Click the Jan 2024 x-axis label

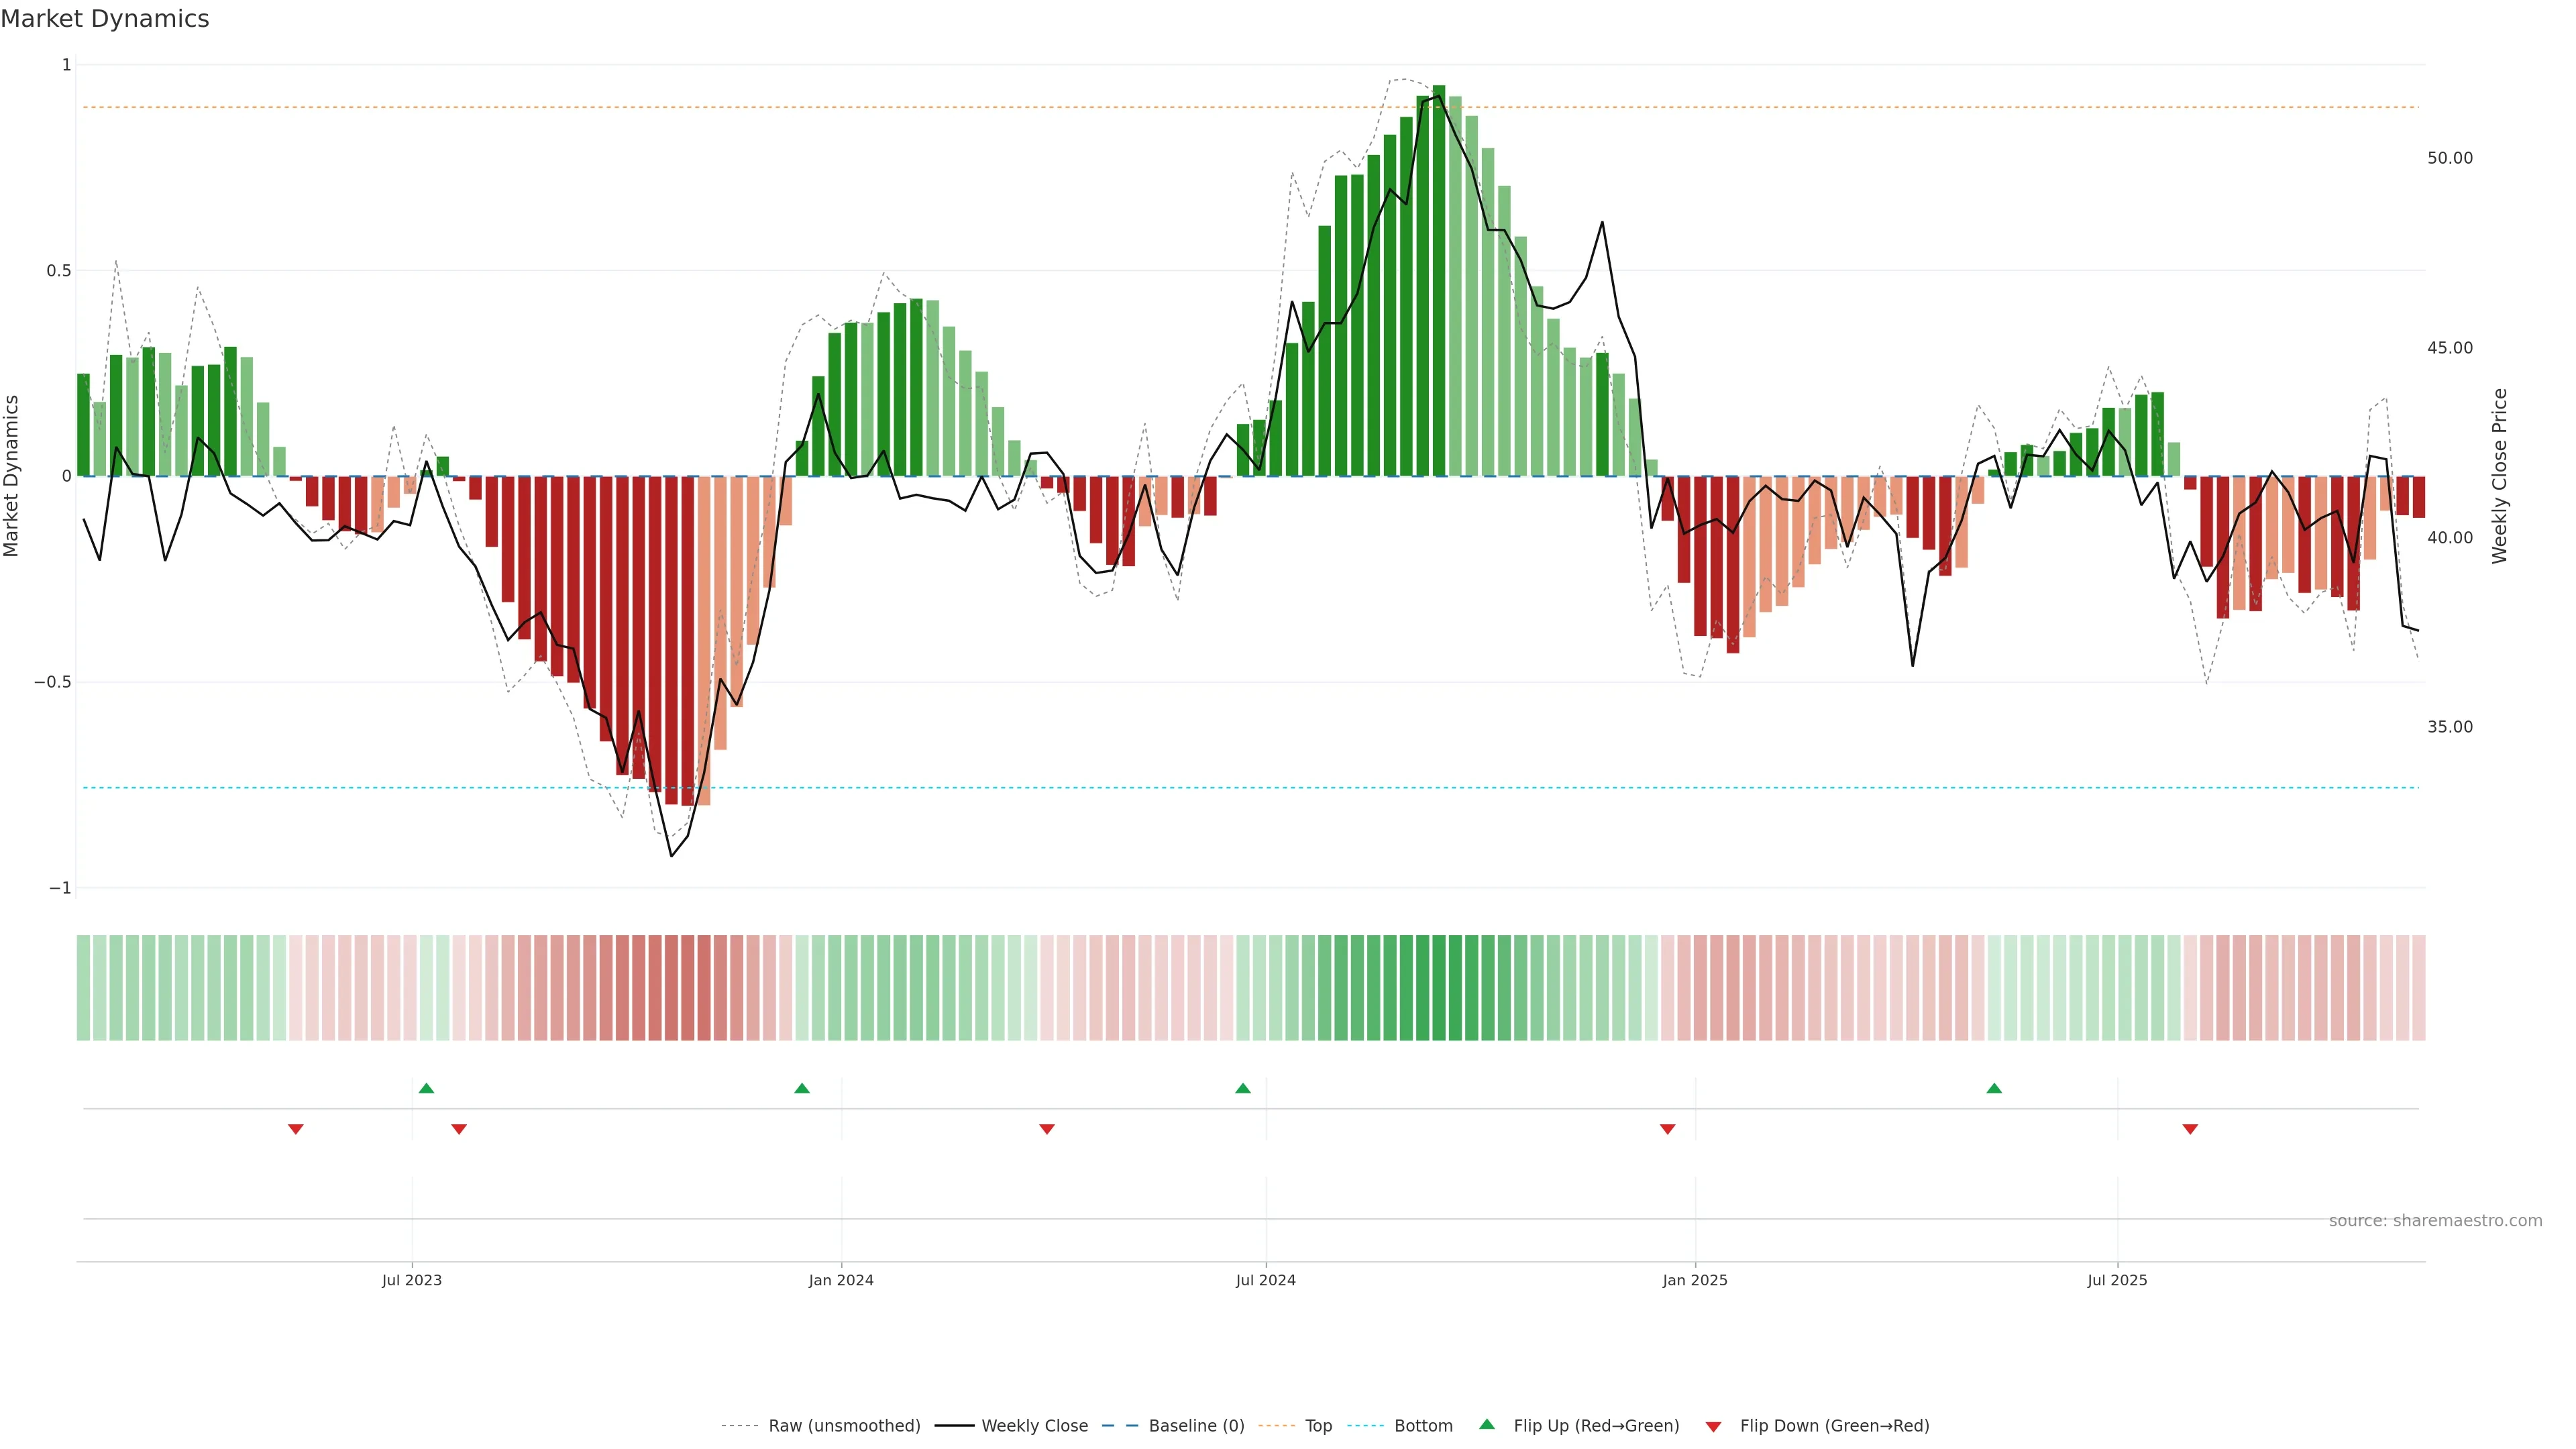(841, 1280)
